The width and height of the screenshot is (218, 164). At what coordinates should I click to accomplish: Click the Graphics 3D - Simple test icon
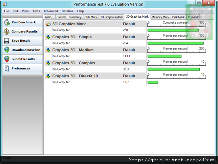[x=48, y=37]
